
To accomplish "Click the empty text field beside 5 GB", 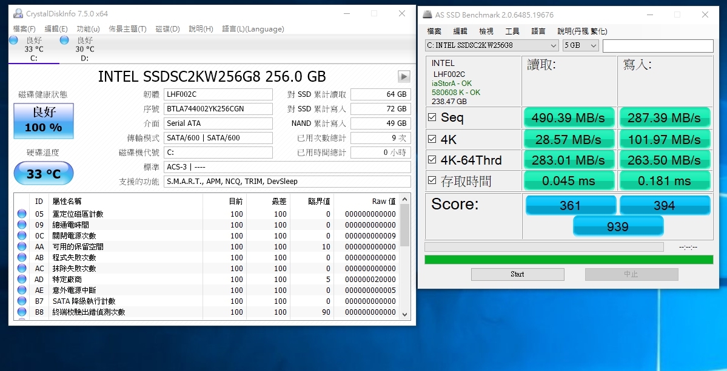I will coord(658,46).
